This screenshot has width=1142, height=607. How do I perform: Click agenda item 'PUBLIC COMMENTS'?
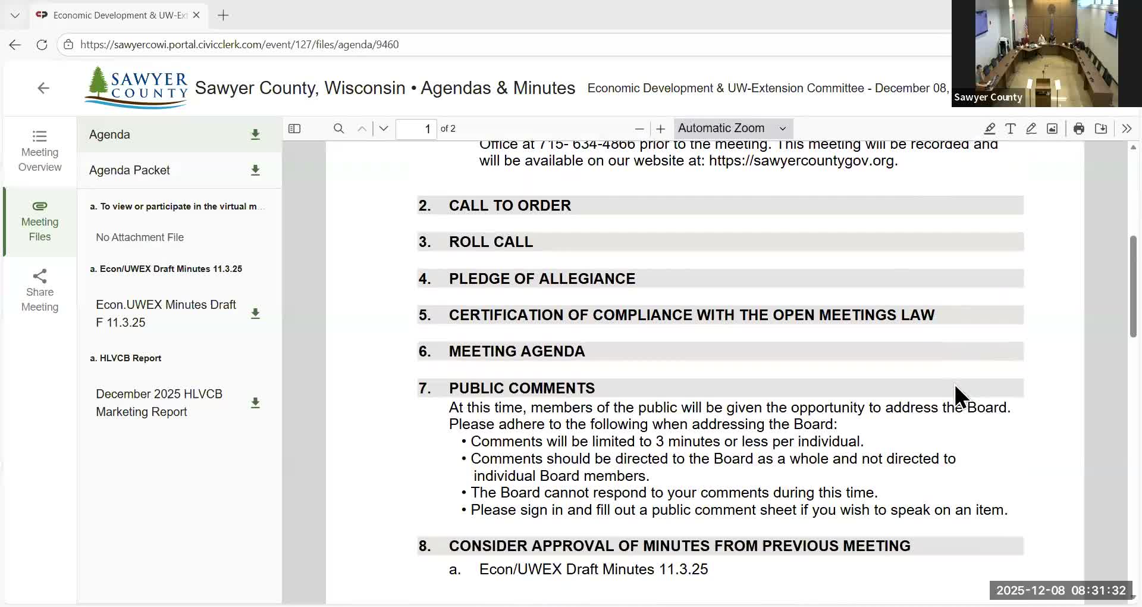tap(522, 388)
